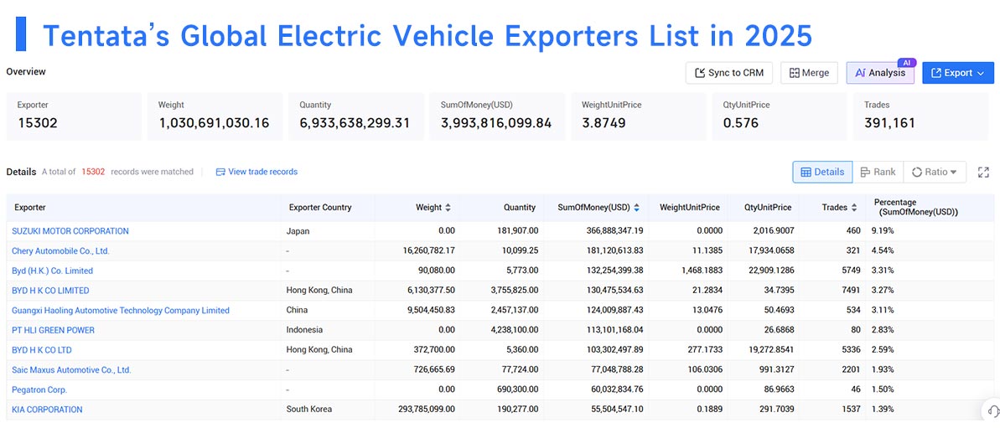Switch to the Rank view tab
The image size is (1000, 428).
click(878, 172)
